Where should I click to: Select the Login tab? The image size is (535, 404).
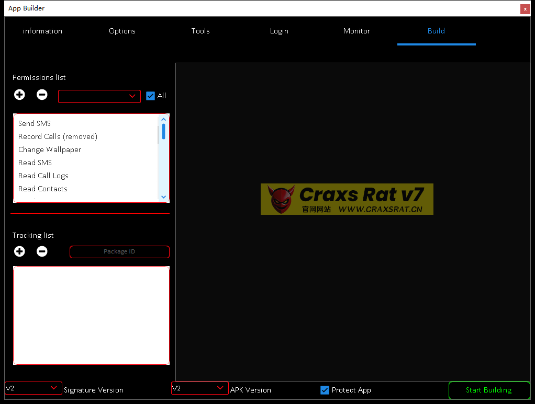279,31
